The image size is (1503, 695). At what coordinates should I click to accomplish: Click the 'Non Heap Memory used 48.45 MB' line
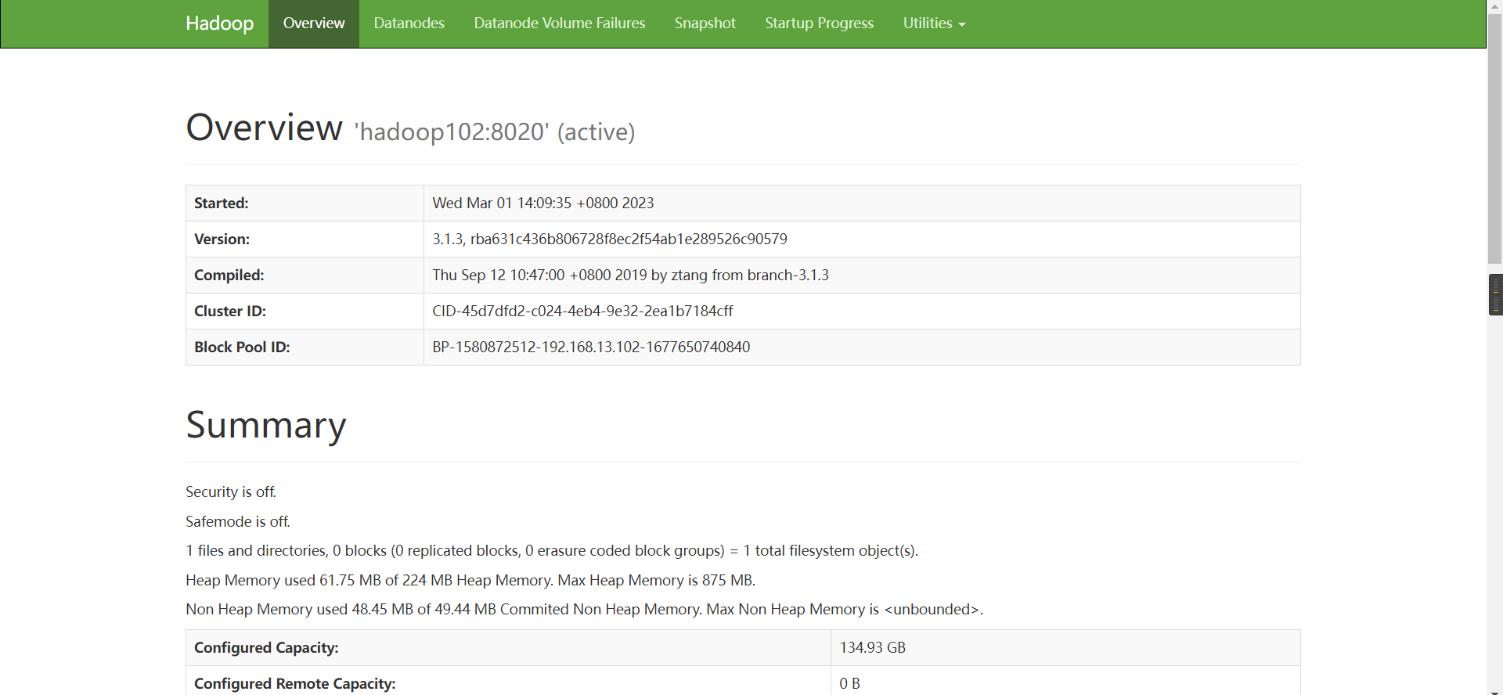[585, 610]
